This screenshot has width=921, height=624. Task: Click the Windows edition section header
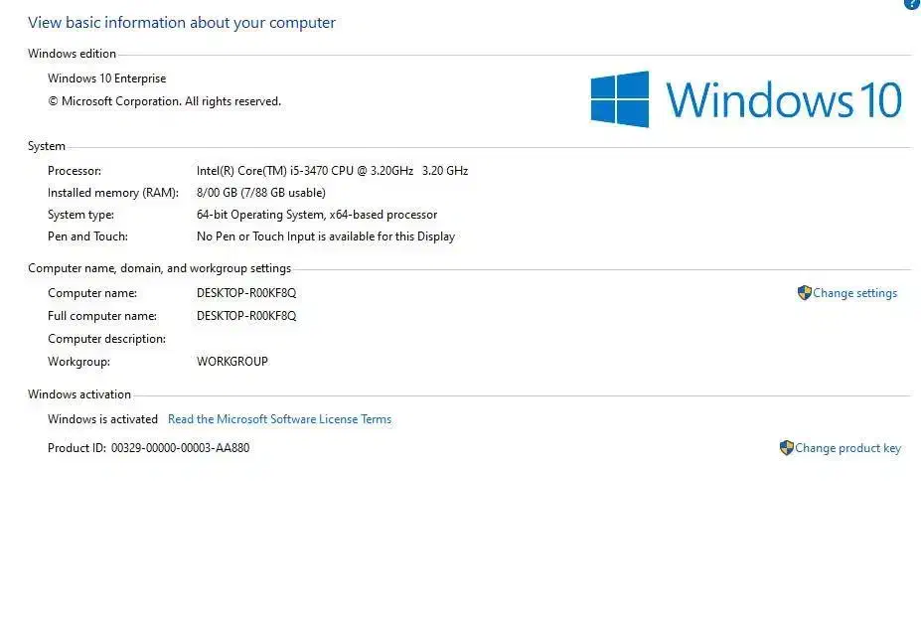(x=72, y=54)
